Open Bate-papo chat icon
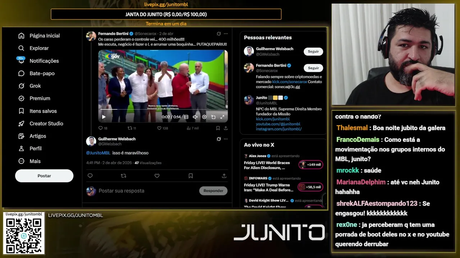Screen dimensions: 460x258 pyautogui.click(x=21, y=73)
